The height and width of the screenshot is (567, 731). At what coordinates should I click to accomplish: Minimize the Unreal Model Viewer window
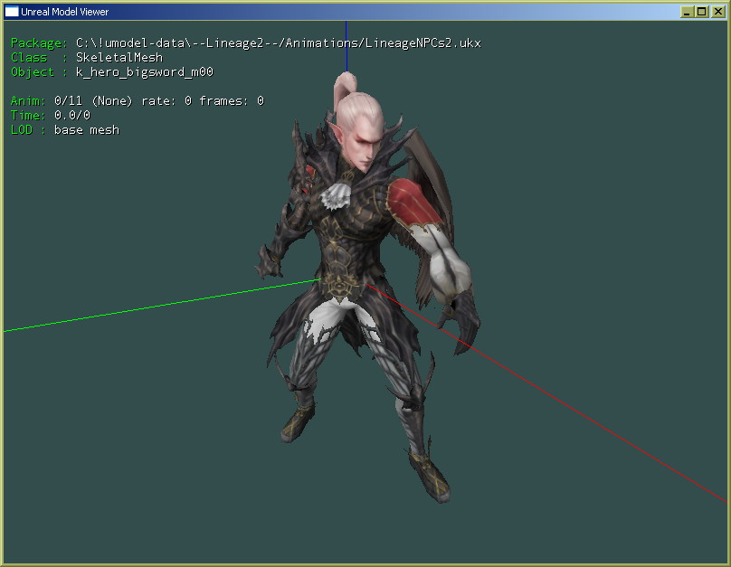[687, 12]
